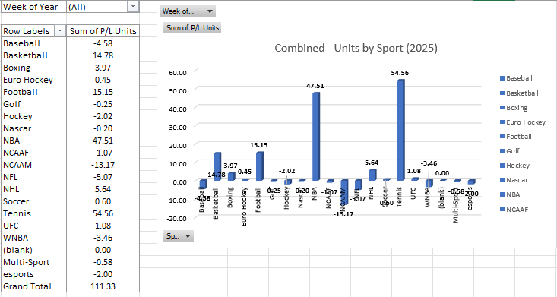Select the Sum of P/L Units header cell

point(103,31)
